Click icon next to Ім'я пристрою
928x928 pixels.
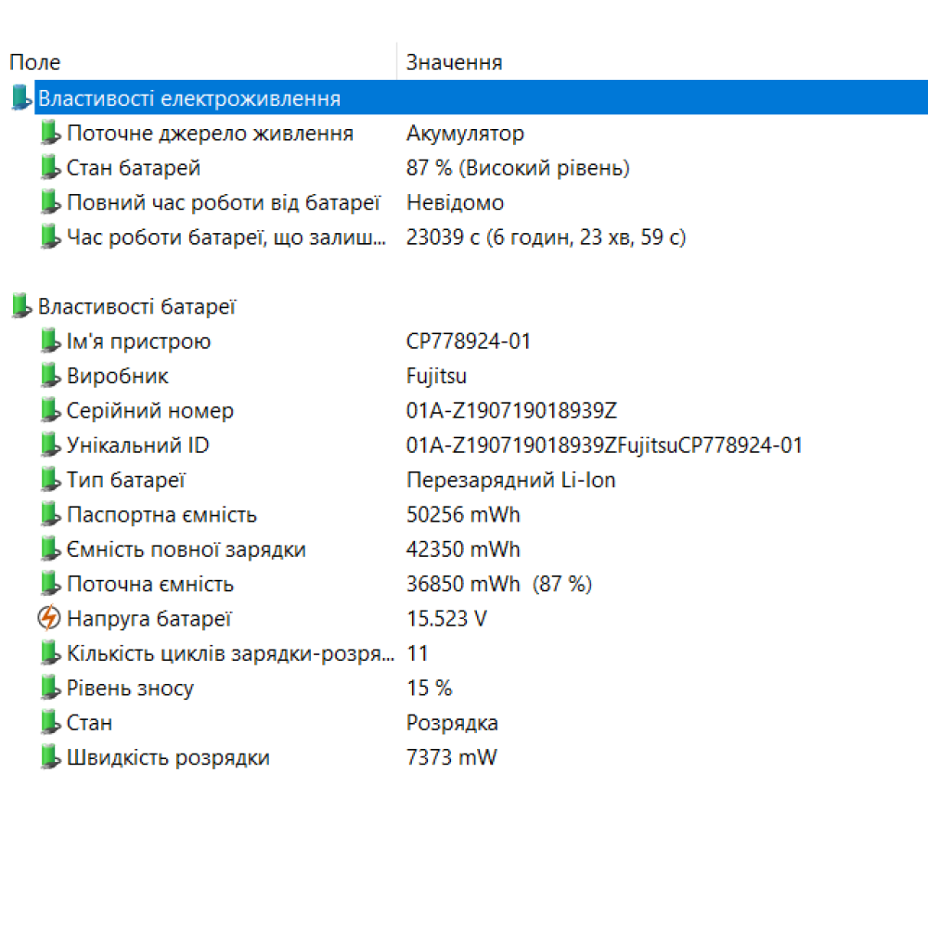click(50, 341)
